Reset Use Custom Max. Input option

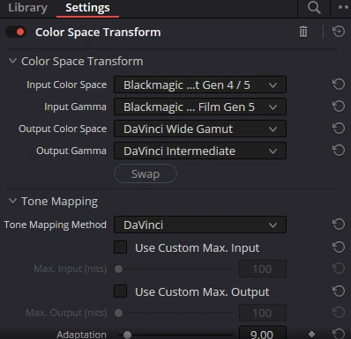[339, 247]
